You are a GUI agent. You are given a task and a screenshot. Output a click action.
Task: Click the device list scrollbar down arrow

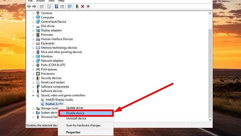point(210,120)
